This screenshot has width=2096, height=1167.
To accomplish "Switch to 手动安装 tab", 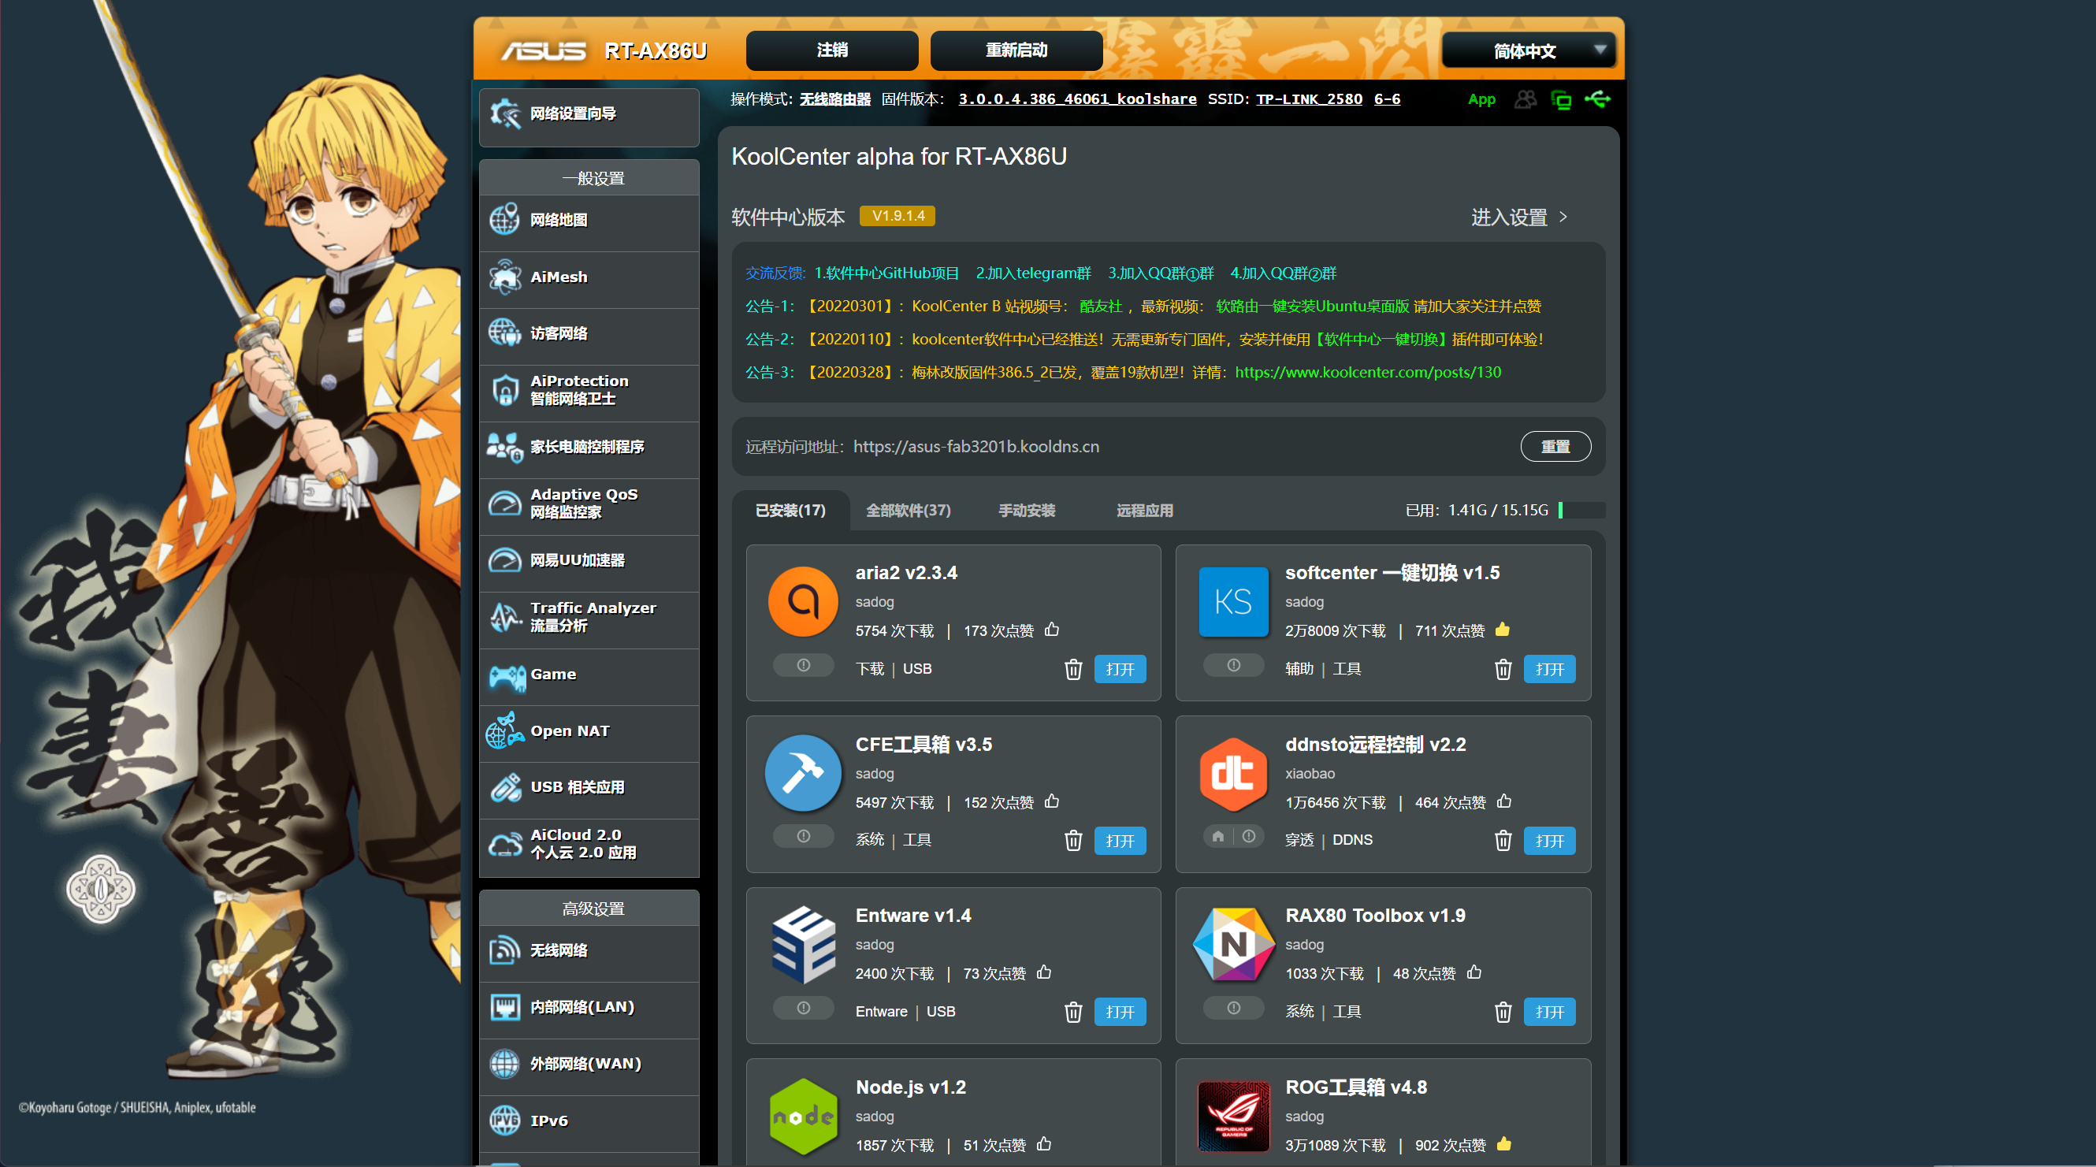I will coord(1027,511).
